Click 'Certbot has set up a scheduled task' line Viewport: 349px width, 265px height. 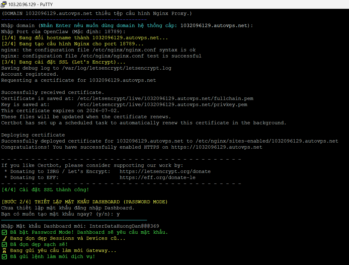pyautogui.click(x=144, y=123)
